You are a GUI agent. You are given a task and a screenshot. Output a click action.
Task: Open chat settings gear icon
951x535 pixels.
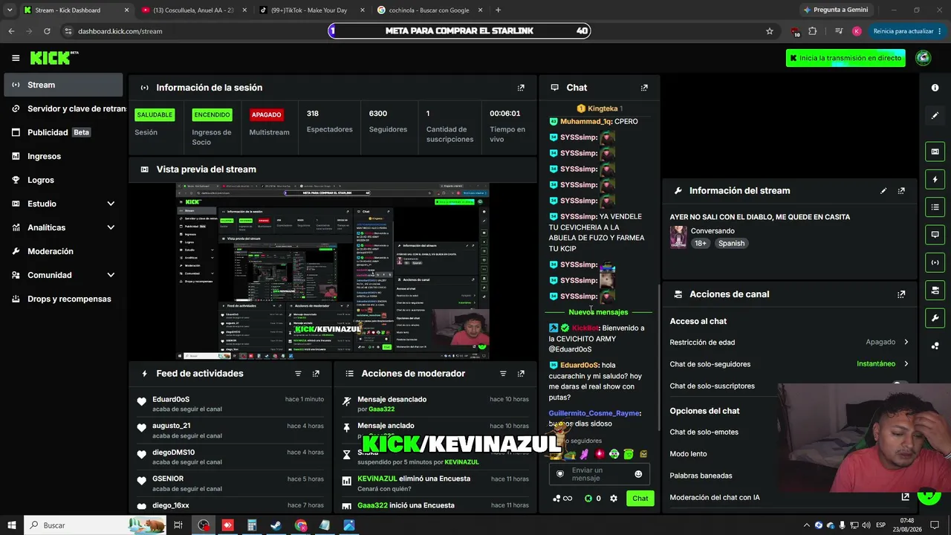[x=614, y=499]
